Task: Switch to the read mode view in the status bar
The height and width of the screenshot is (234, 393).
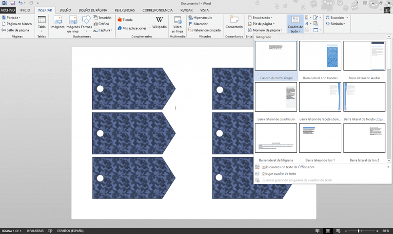Action: point(317,231)
